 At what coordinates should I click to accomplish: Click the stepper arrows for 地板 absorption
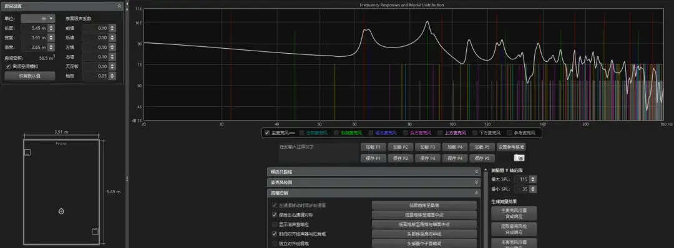tap(112, 76)
